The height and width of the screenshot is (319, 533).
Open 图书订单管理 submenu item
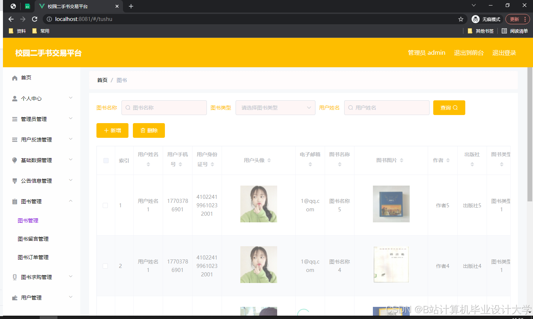pos(33,257)
